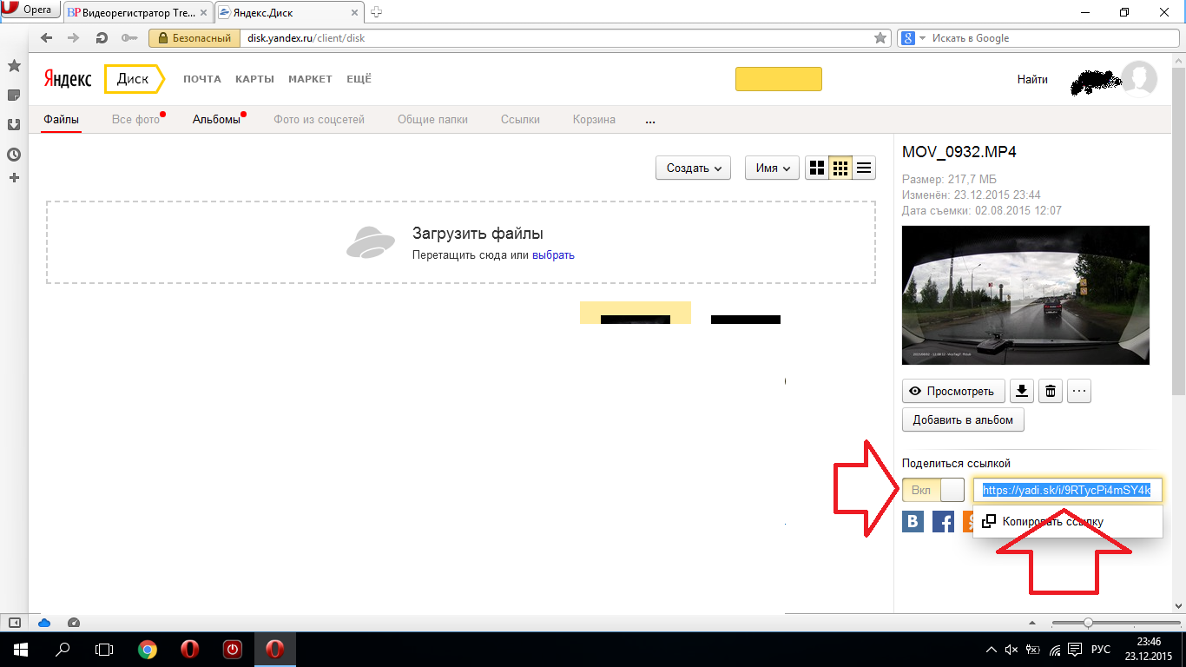This screenshot has width=1186, height=667.
Task: Share the link to VK
Action: pyautogui.click(x=913, y=521)
